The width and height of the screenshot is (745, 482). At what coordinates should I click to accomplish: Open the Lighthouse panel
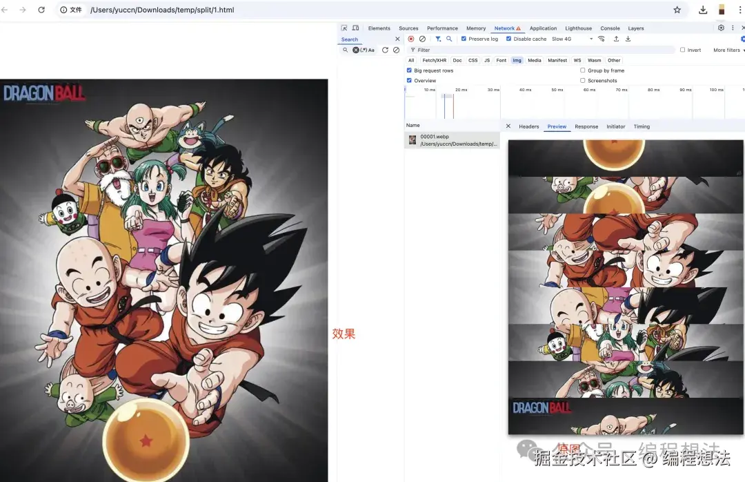click(578, 28)
